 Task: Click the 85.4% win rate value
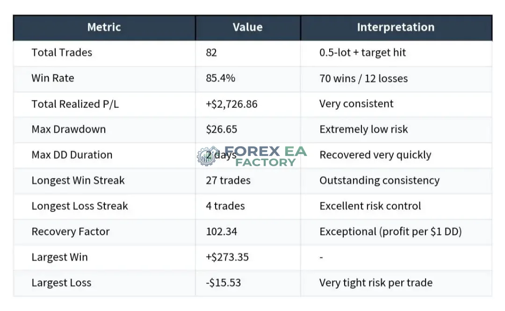(x=221, y=78)
